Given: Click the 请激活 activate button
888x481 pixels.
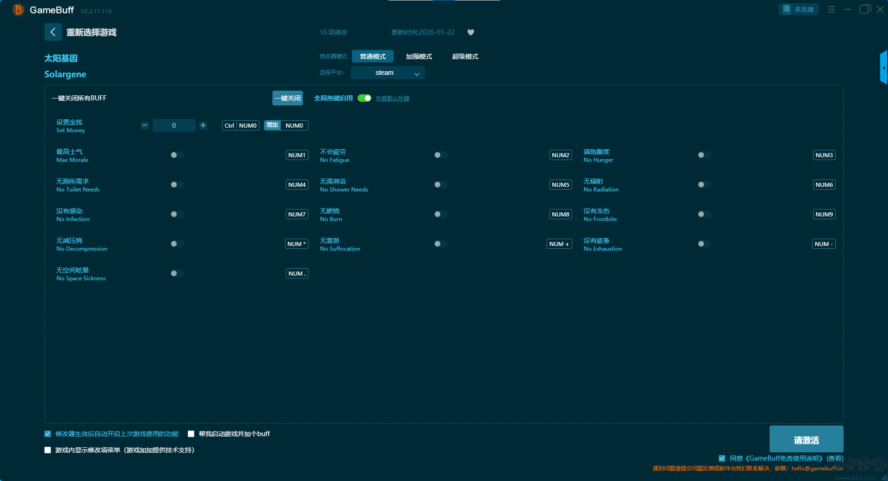Looking at the screenshot, I should pos(806,439).
